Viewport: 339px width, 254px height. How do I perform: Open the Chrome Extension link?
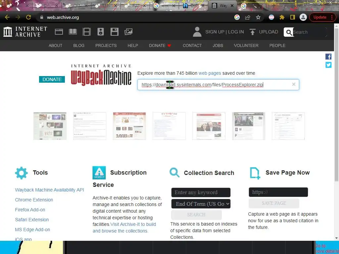pos(34,200)
